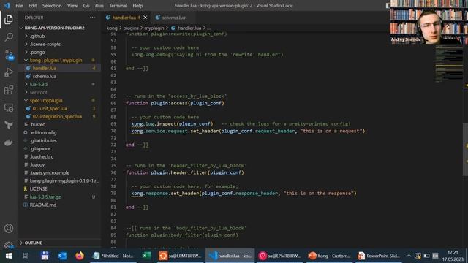
Task: Open the Terminal menu
Action: [x=118, y=6]
